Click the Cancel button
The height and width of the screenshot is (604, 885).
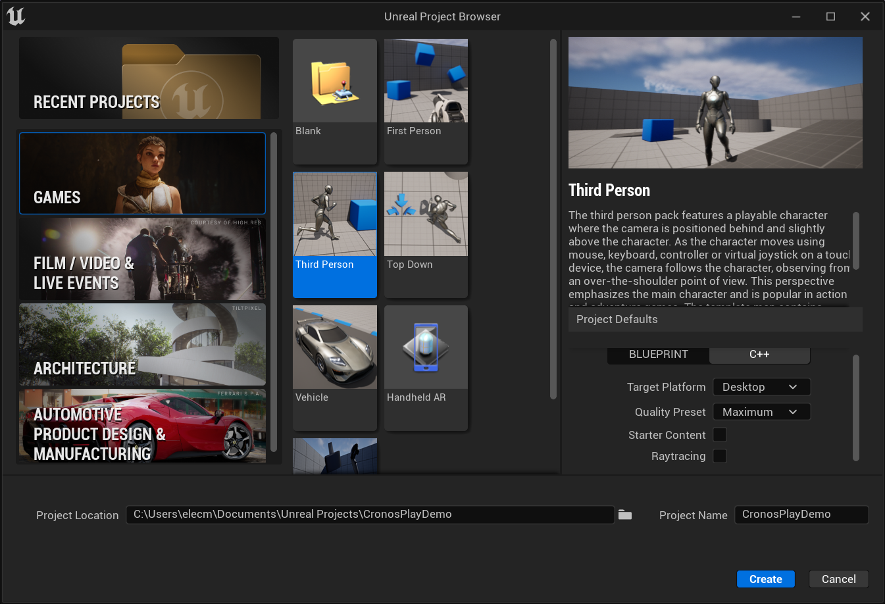point(838,579)
